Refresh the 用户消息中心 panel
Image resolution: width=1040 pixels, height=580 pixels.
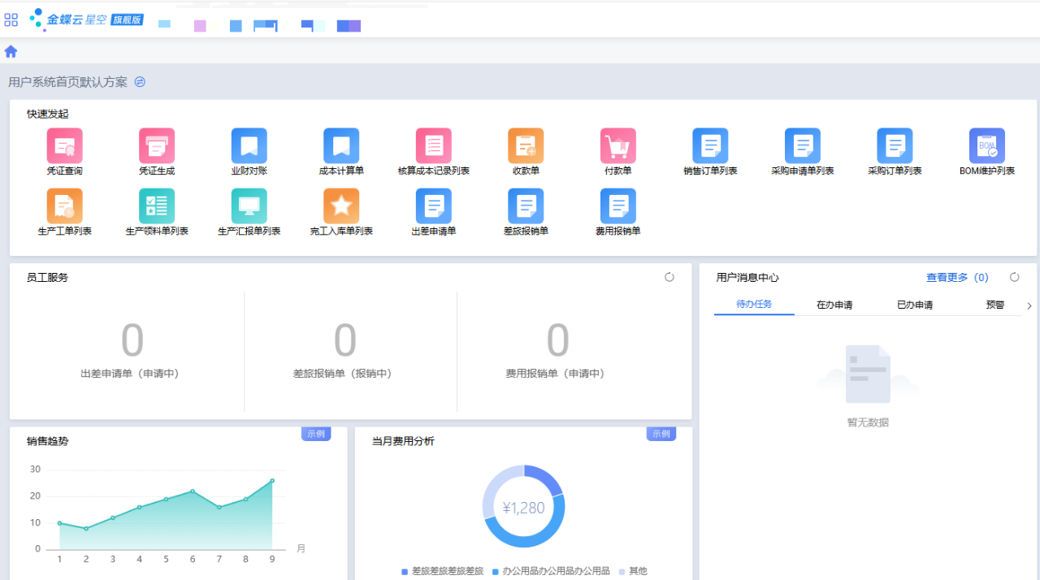(1014, 277)
